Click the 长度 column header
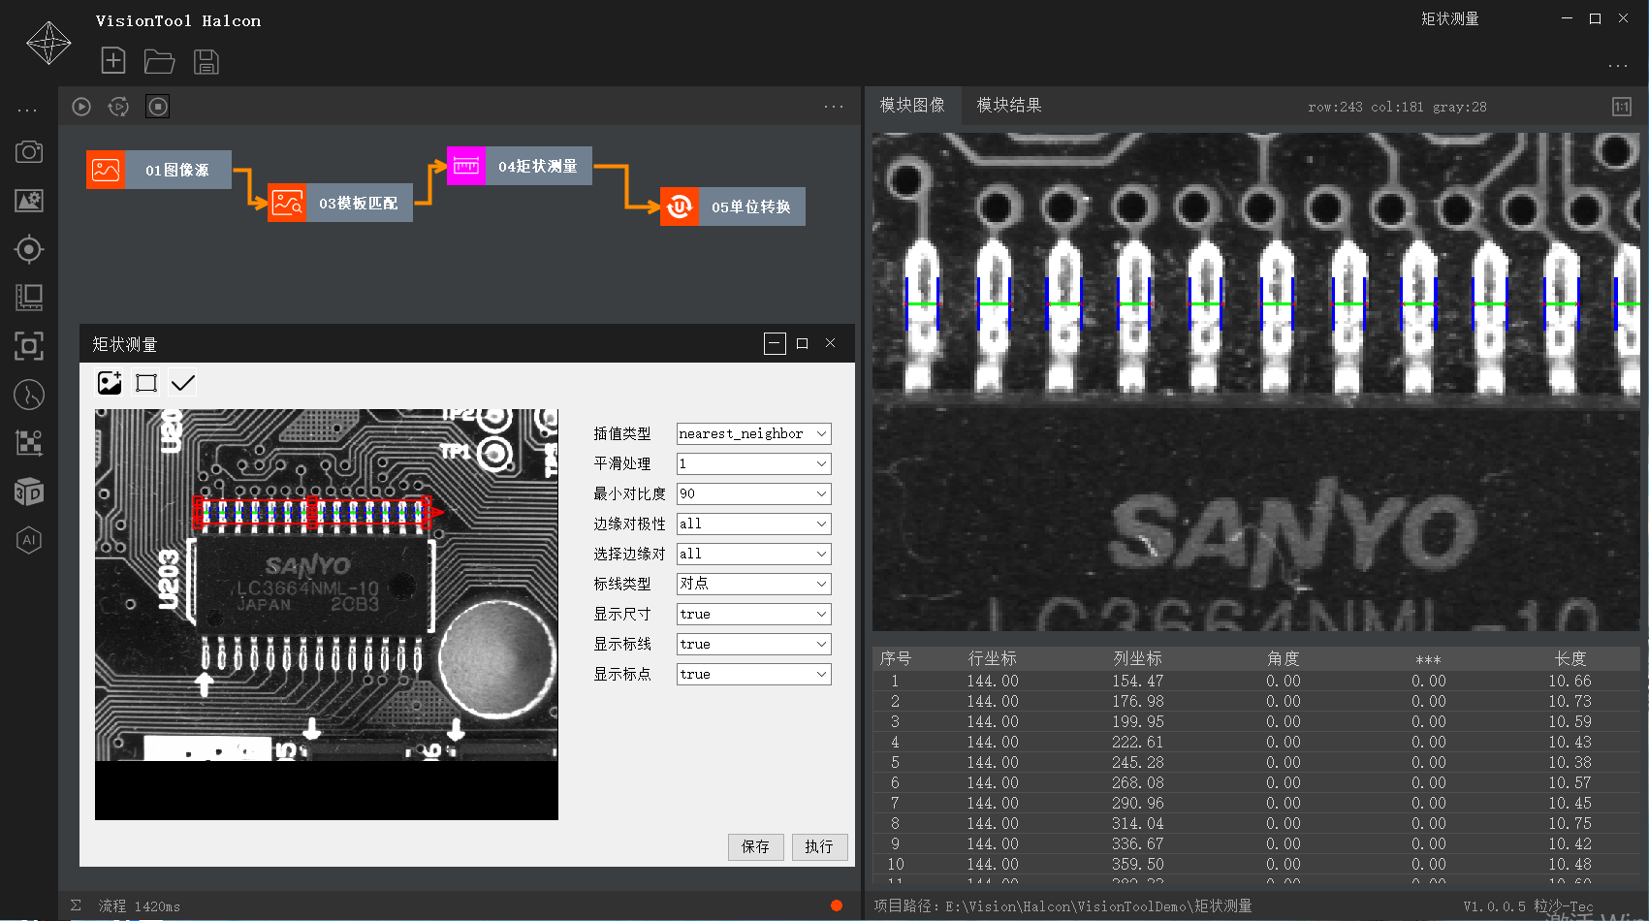This screenshot has height=921, width=1649. coord(1570,658)
